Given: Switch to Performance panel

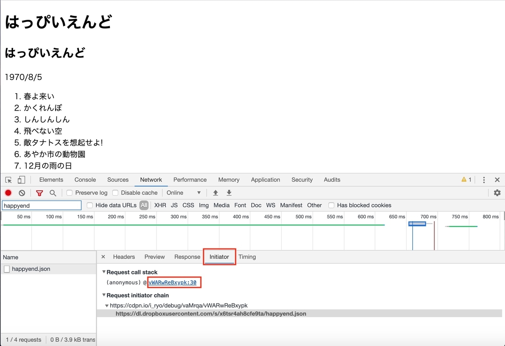Looking at the screenshot, I should [x=190, y=180].
